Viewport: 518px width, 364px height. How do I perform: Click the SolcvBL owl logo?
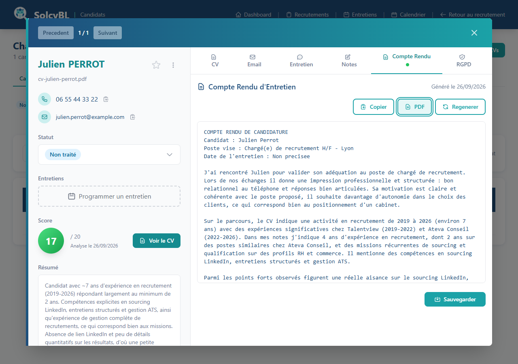[20, 13]
